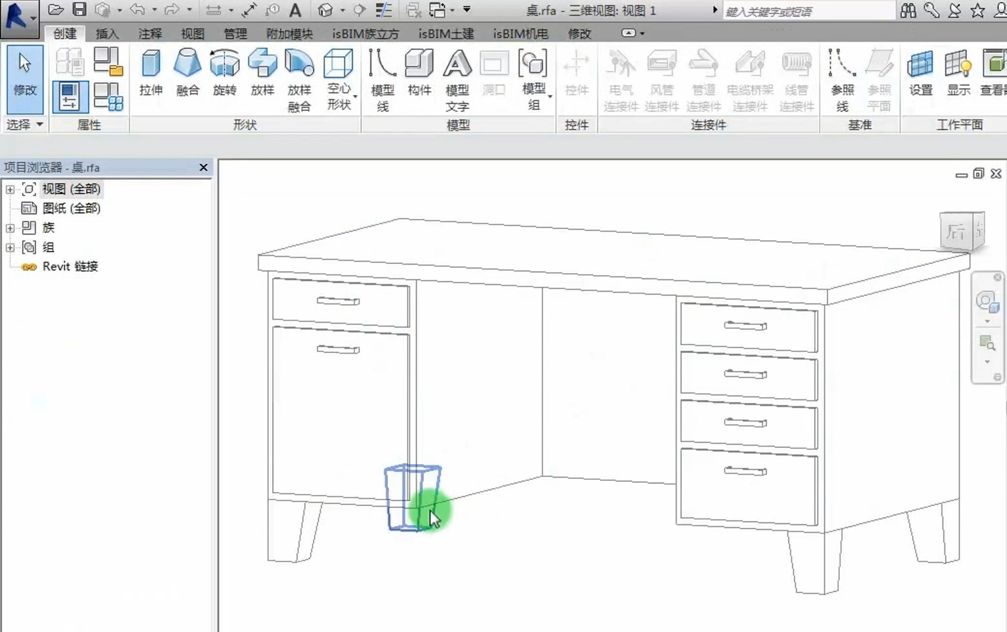
Task: Insert 模型文字 model text
Action: coord(457,80)
